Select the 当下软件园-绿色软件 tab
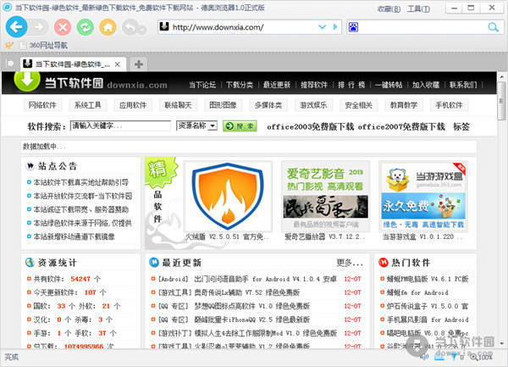 click(x=73, y=64)
